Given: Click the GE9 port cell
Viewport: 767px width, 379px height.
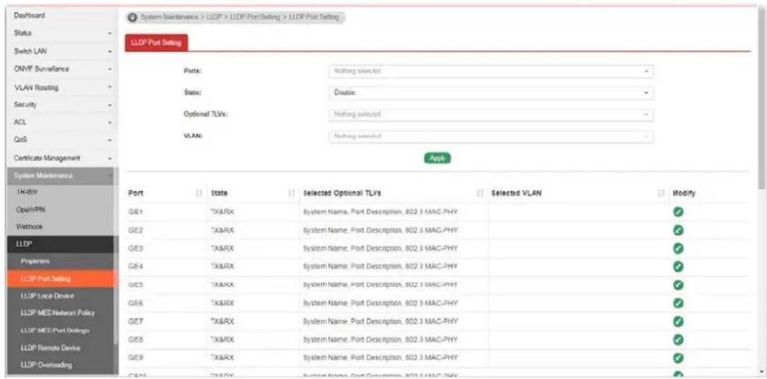Looking at the screenshot, I should tap(135, 358).
